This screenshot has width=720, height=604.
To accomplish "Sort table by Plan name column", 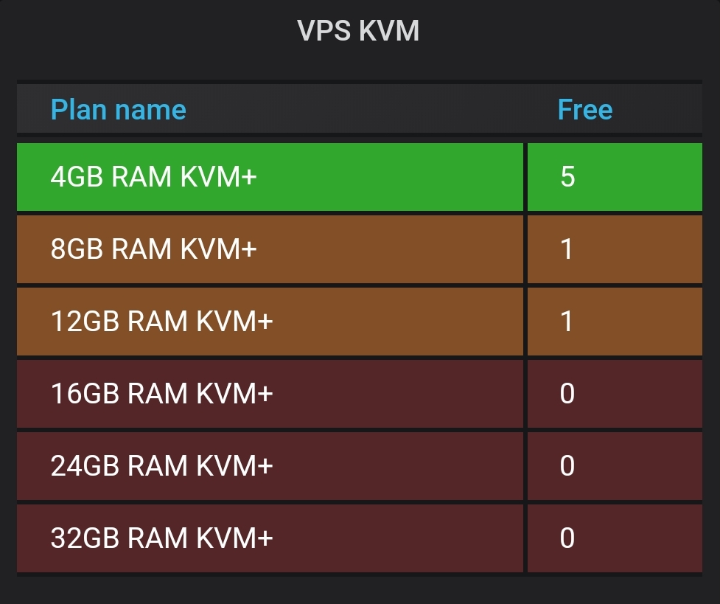I will click(x=118, y=110).
